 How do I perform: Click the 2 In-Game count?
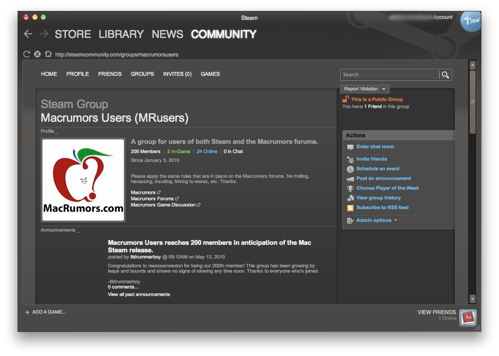point(179,152)
